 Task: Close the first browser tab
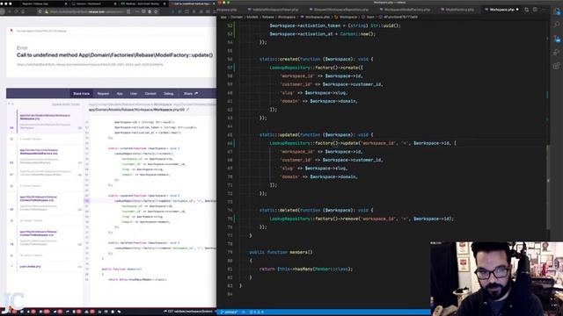tap(66, 4)
